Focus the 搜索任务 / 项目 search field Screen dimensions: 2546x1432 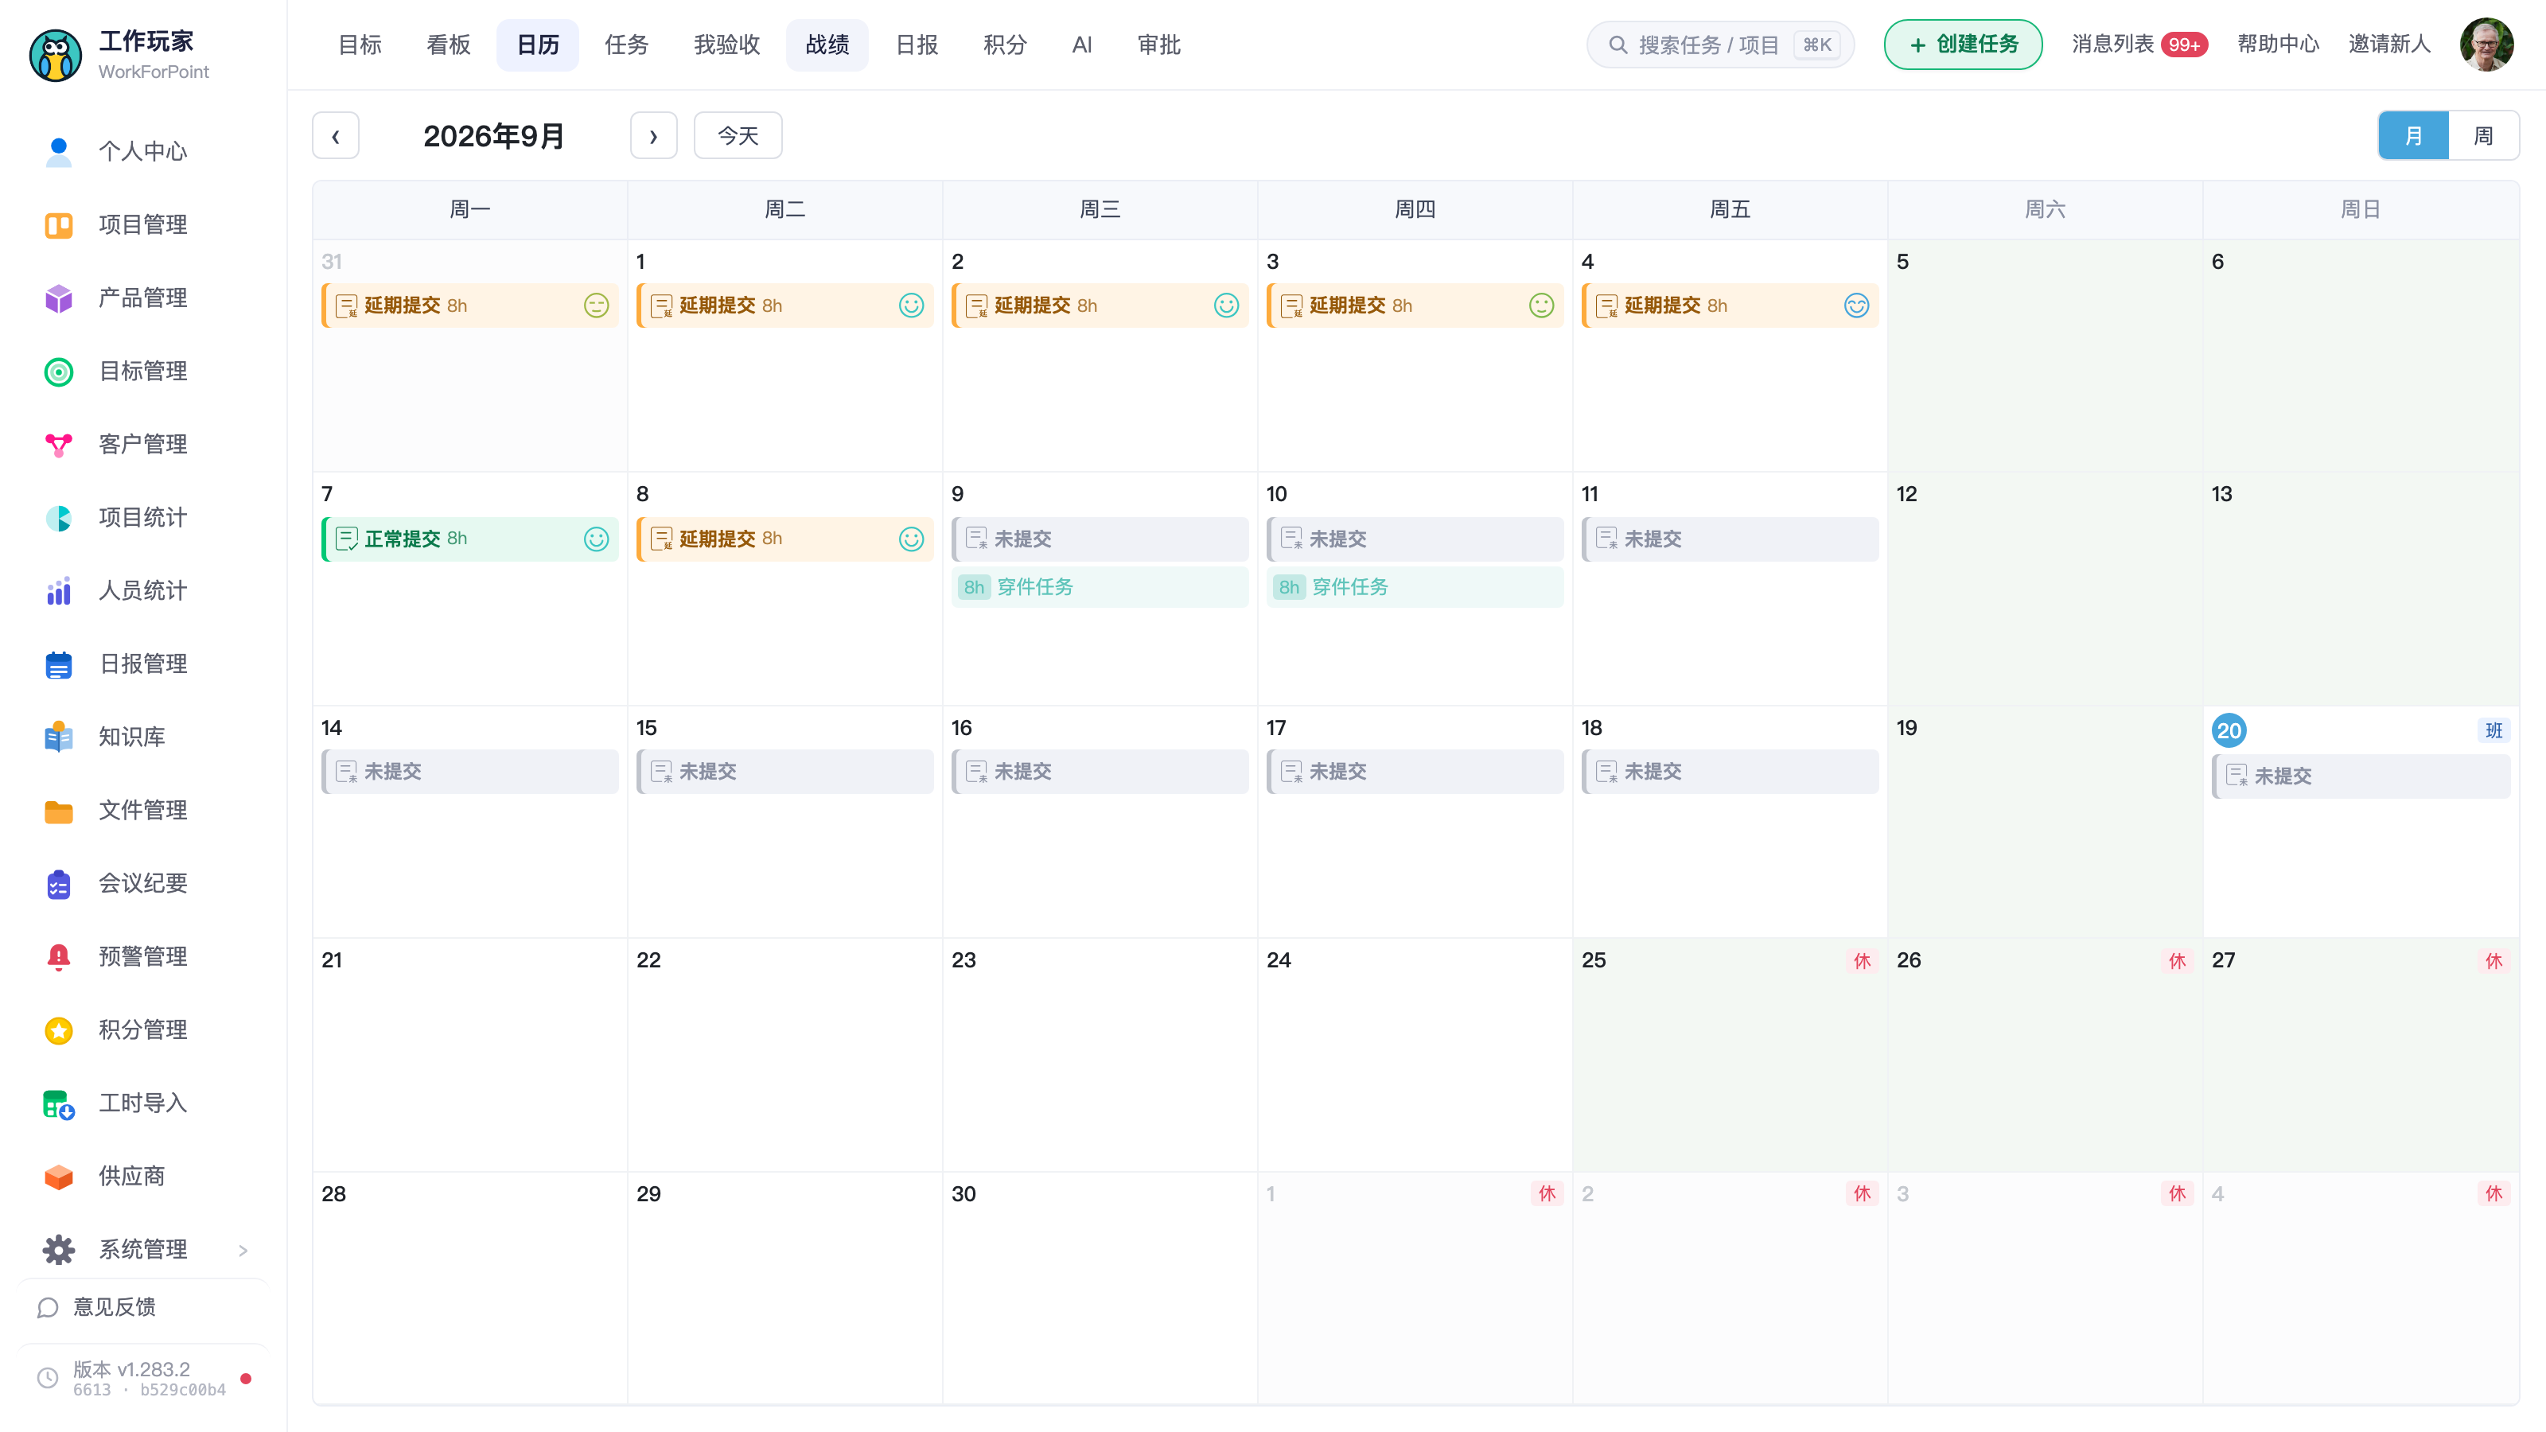pyautogui.click(x=1719, y=45)
